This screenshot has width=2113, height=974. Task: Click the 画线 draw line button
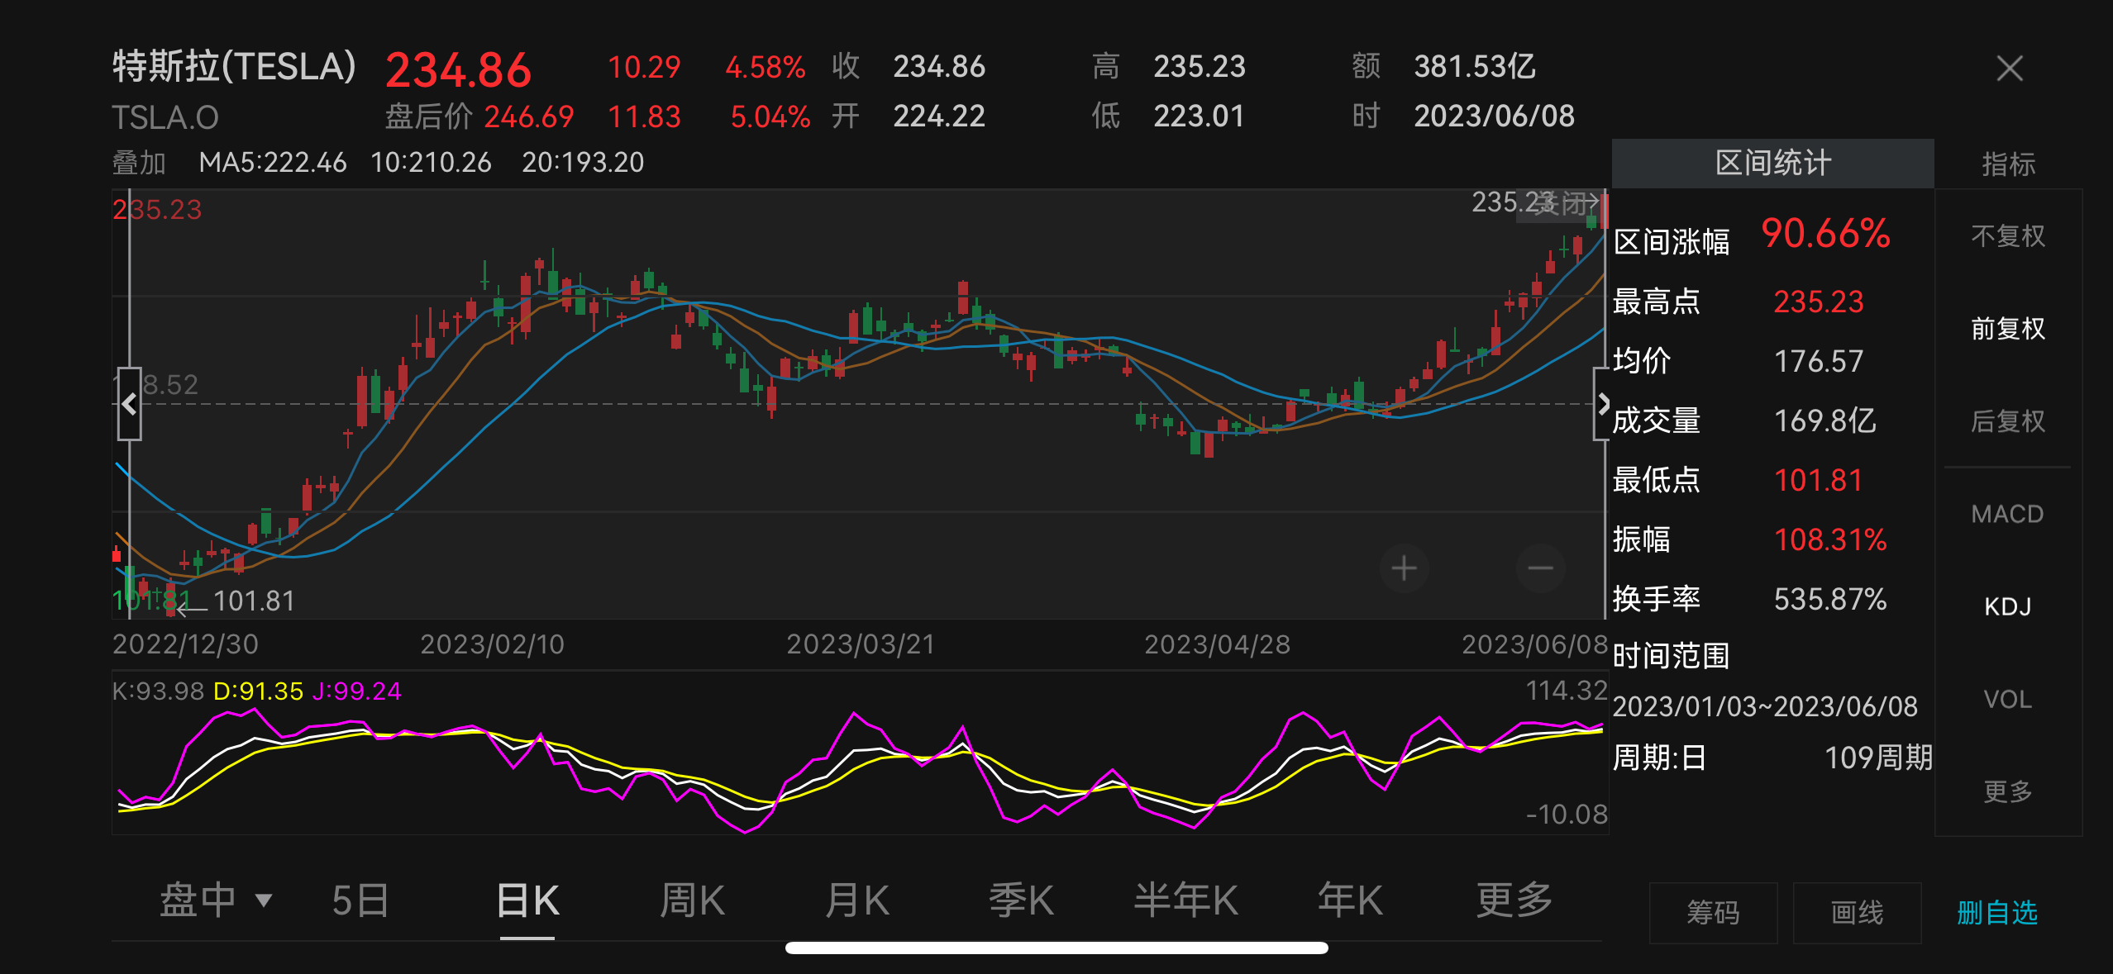1857,913
